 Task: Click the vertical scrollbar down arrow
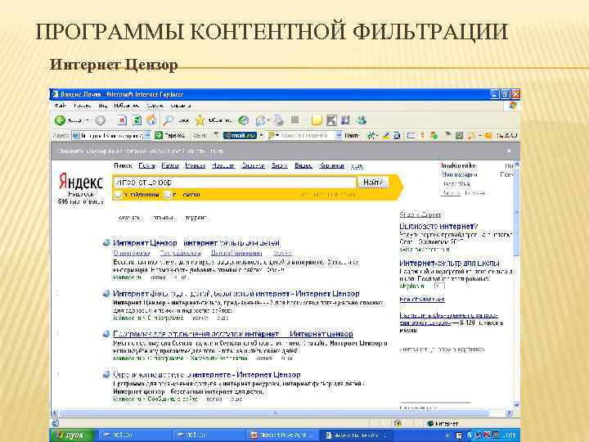(516, 404)
